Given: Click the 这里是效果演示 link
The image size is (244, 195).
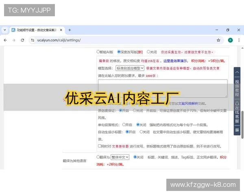Looking at the screenshot, I should coord(175,61).
